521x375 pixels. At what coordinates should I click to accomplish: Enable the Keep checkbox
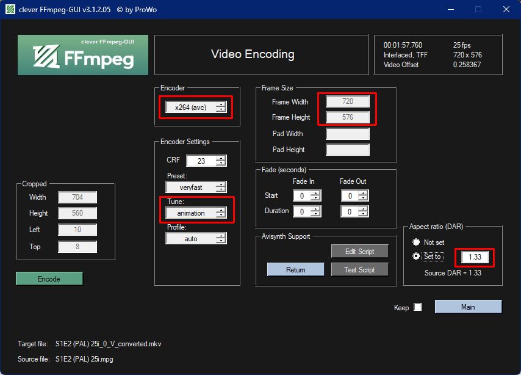[x=418, y=307]
